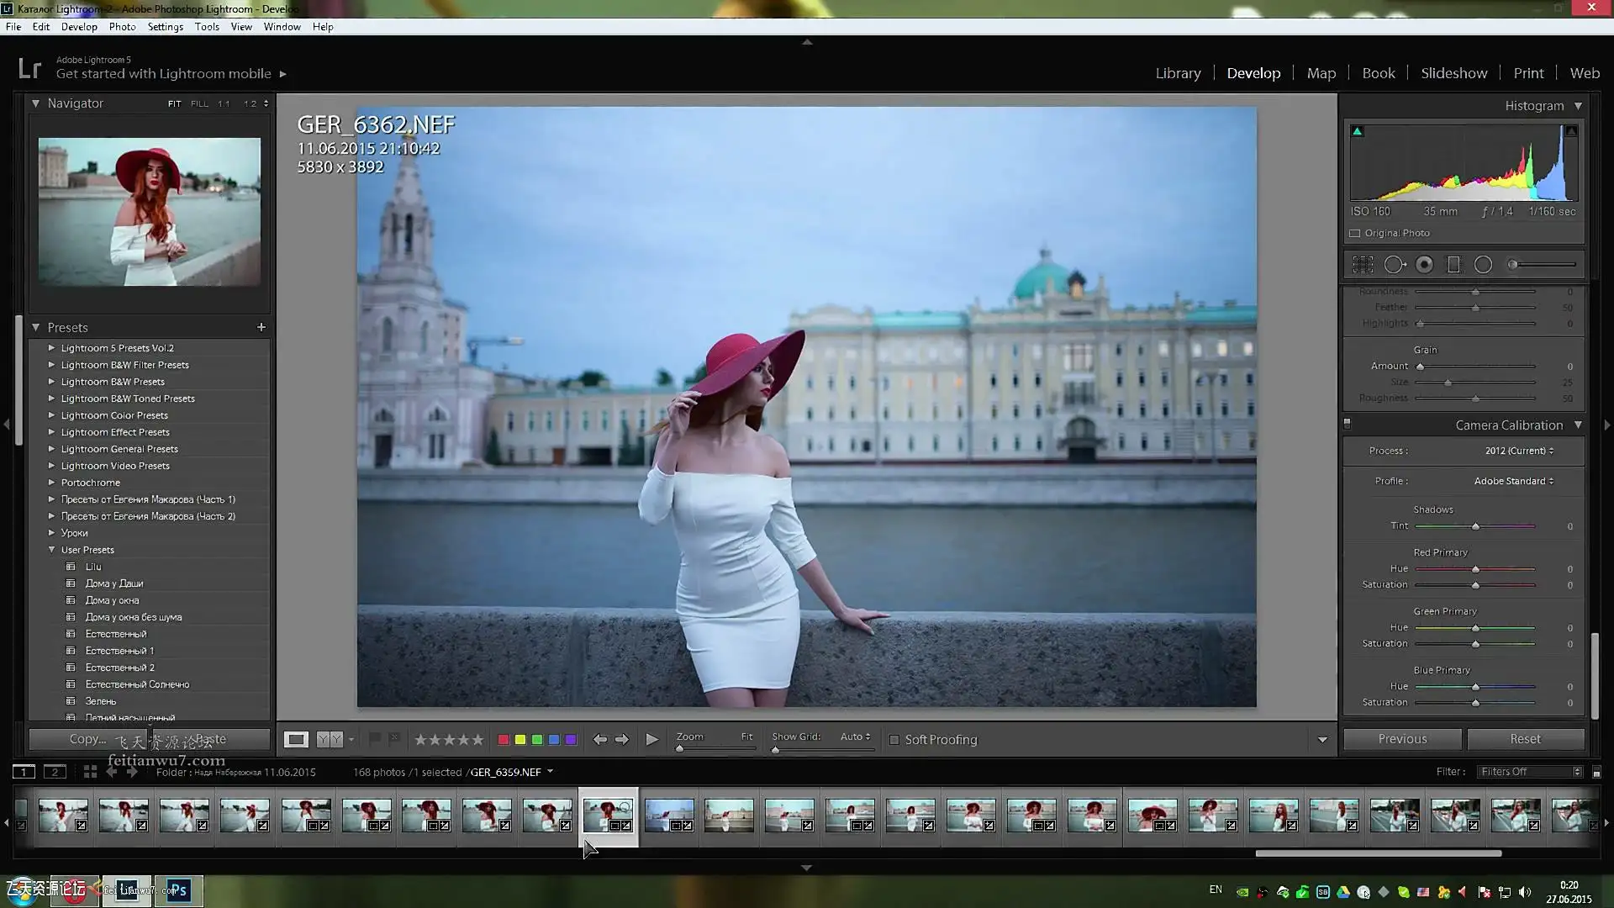Play the impromptu slideshow

pyautogui.click(x=651, y=739)
